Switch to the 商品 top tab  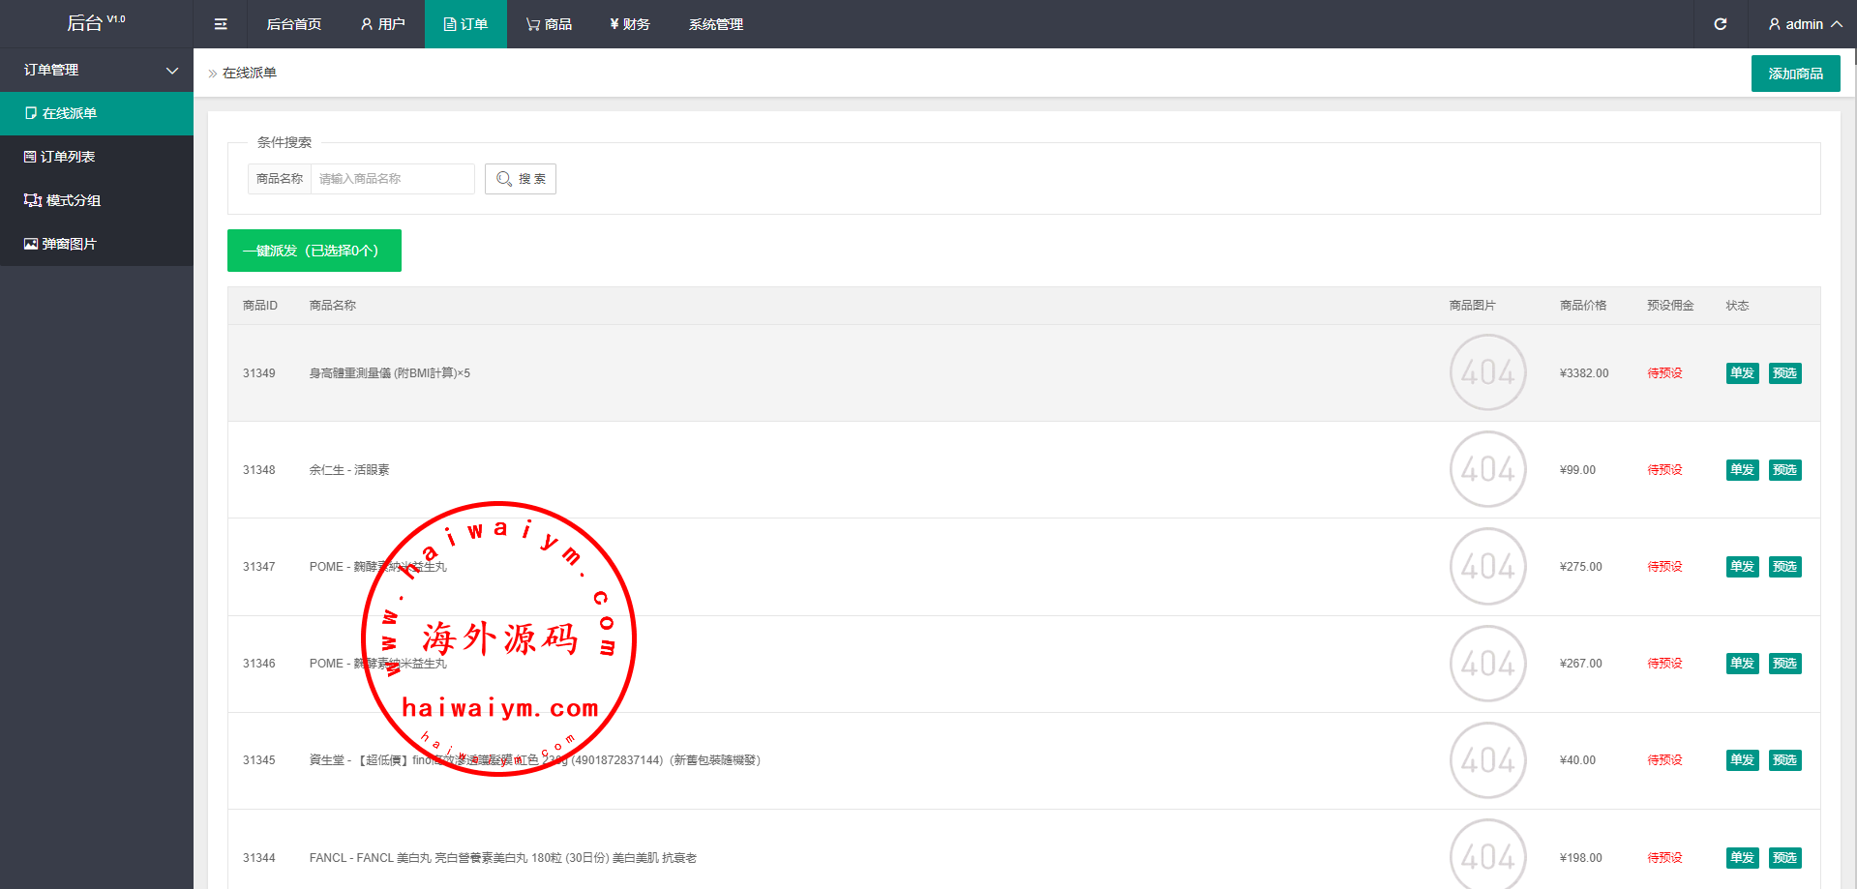[x=549, y=24]
